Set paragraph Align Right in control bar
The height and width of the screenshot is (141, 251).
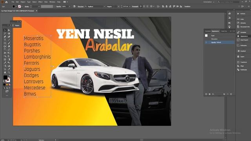pos(147,6)
